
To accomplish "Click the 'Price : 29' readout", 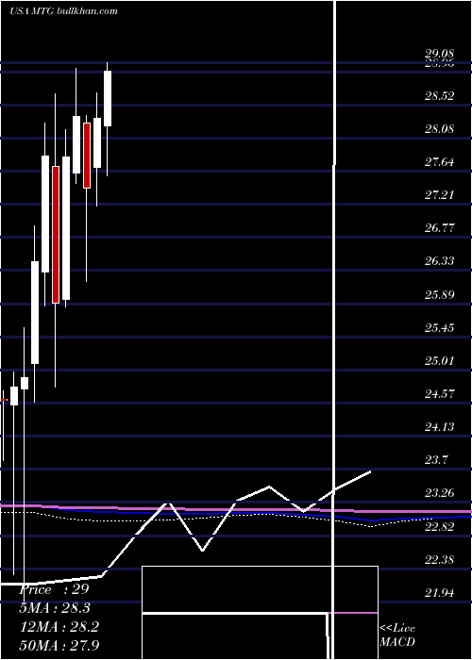I will click(x=54, y=589).
